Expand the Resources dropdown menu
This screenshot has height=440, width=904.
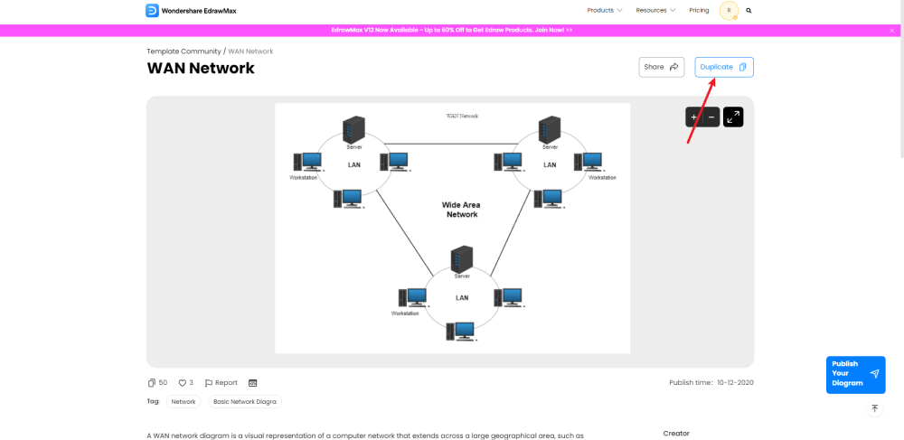[655, 10]
